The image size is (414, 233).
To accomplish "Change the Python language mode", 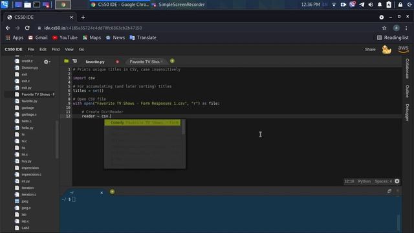I will [x=364, y=181].
